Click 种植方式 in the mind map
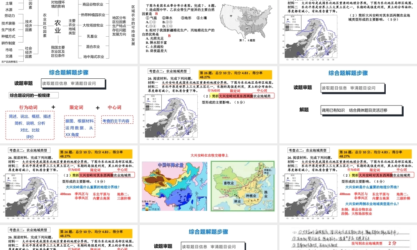 8,36
